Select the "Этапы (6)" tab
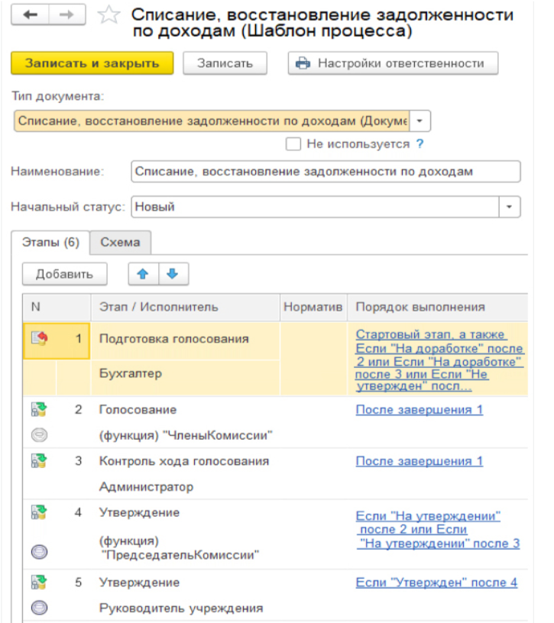The height and width of the screenshot is (623, 554). [x=50, y=242]
